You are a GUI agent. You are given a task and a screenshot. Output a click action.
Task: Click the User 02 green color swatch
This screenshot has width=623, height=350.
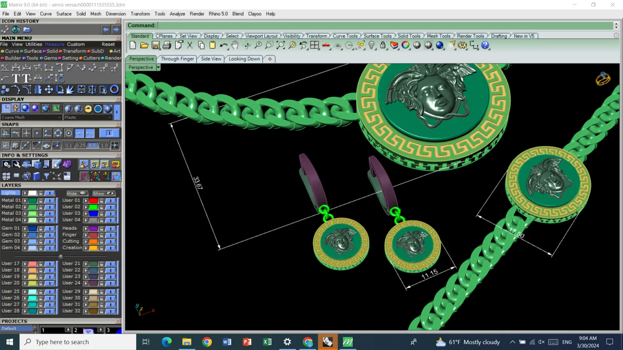(x=93, y=207)
